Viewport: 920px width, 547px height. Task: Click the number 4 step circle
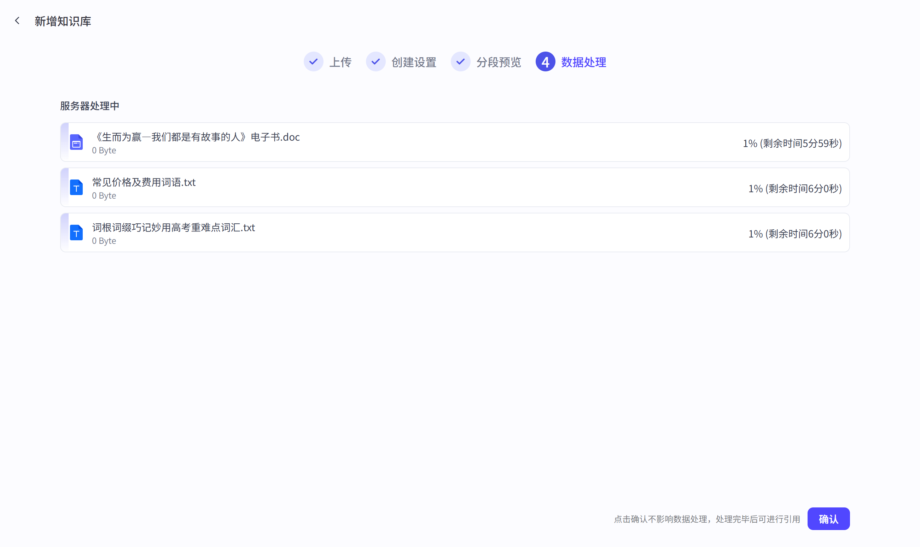click(x=545, y=61)
